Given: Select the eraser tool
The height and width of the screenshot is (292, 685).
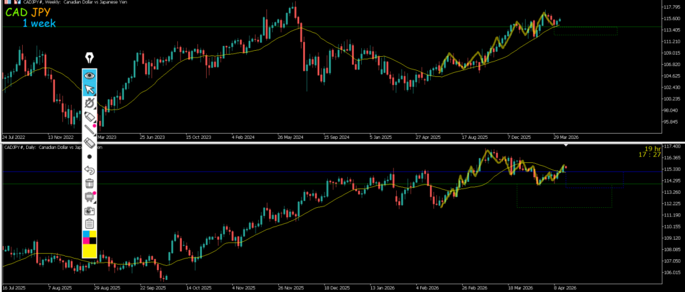Looking at the screenshot, I should [x=89, y=143].
